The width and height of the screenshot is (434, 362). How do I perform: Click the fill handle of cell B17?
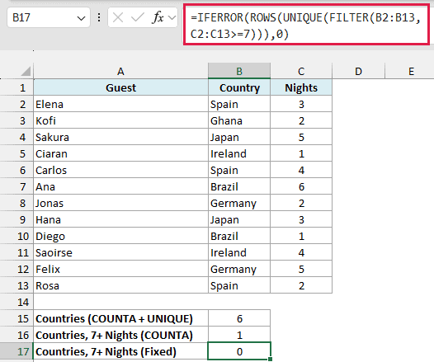point(270,359)
